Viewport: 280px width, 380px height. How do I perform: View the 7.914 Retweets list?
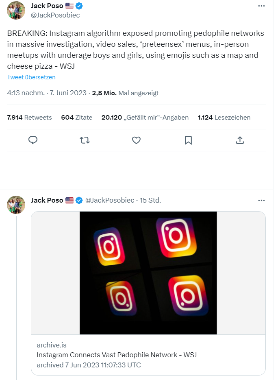(30, 118)
